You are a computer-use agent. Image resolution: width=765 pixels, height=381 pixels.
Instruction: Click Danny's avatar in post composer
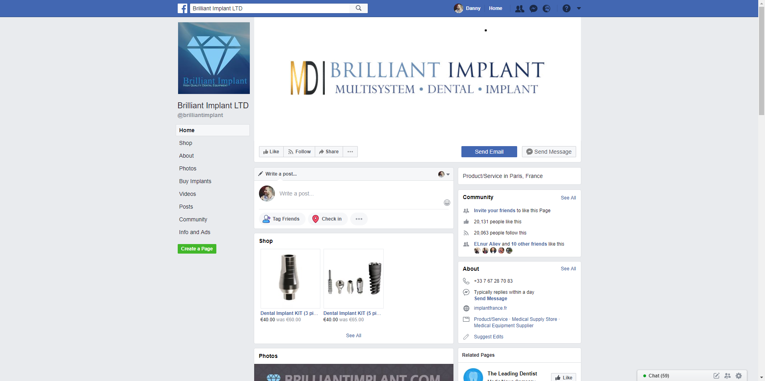[x=267, y=193]
